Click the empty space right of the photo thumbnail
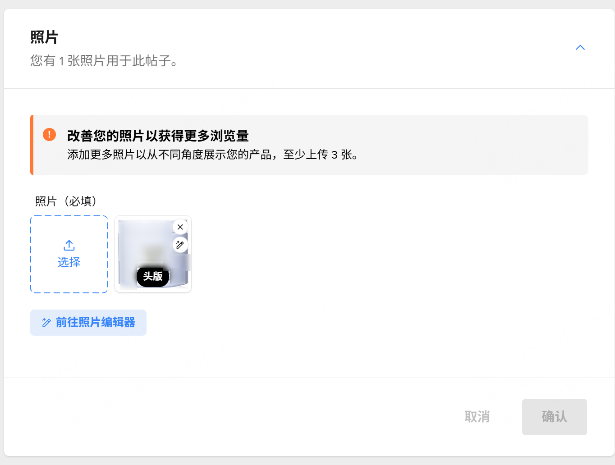615x465 pixels. pyautogui.click(x=361, y=255)
